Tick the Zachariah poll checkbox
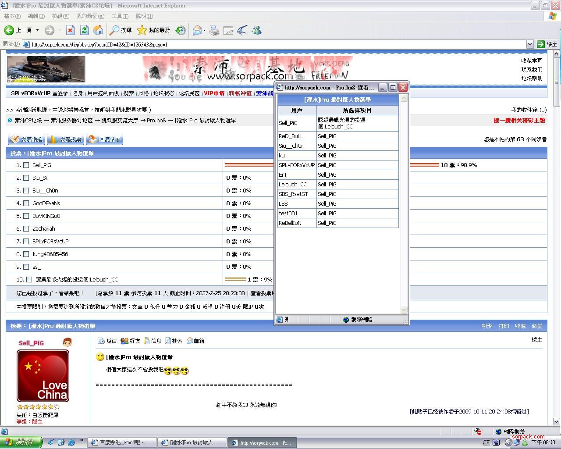Viewport: 561px width, 449px height. (x=26, y=229)
